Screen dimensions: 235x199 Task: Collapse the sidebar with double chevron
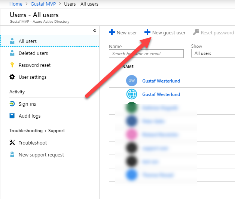tap(95, 31)
